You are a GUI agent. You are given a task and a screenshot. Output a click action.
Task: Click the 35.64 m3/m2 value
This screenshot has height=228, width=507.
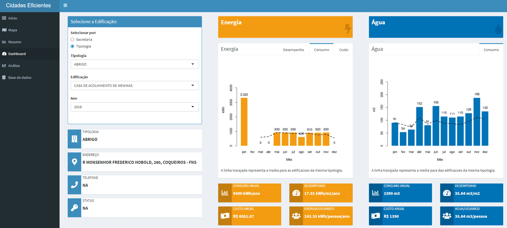tap(467, 193)
